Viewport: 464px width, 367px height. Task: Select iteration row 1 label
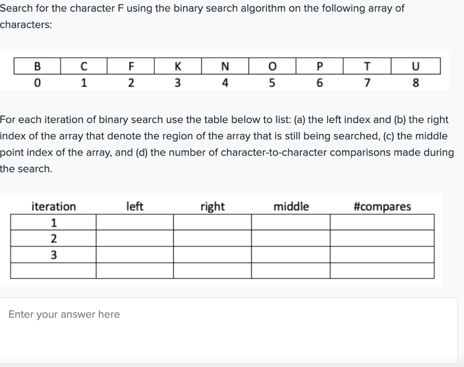(53, 220)
